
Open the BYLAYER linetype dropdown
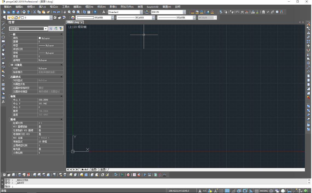(x=153, y=17)
